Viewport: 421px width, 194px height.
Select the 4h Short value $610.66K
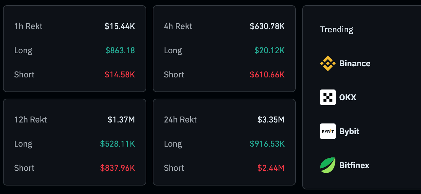click(267, 74)
